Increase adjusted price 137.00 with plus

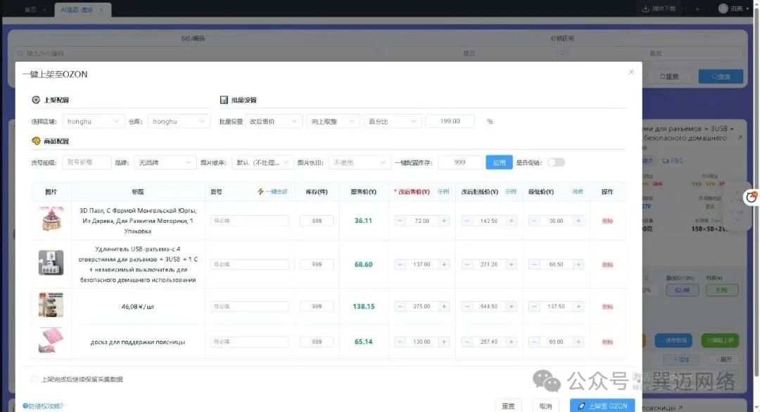[444, 264]
